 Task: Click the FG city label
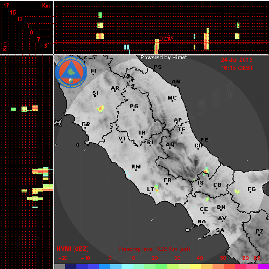coord(252,189)
